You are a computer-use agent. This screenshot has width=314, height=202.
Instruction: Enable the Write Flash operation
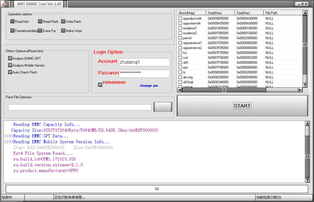point(63,21)
